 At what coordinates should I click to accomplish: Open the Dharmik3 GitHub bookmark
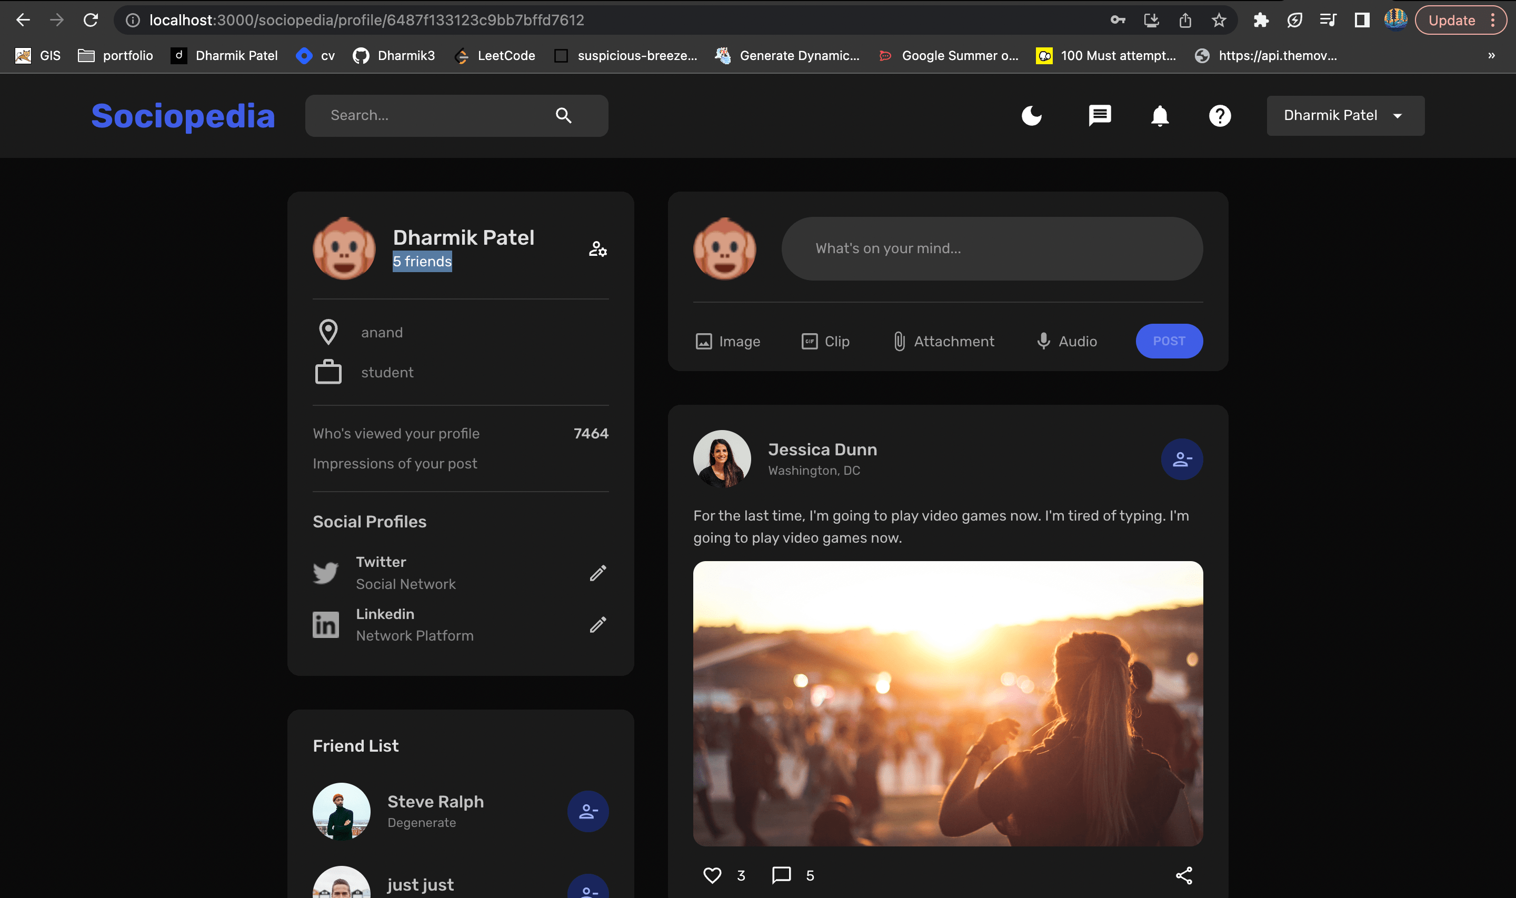coord(394,56)
